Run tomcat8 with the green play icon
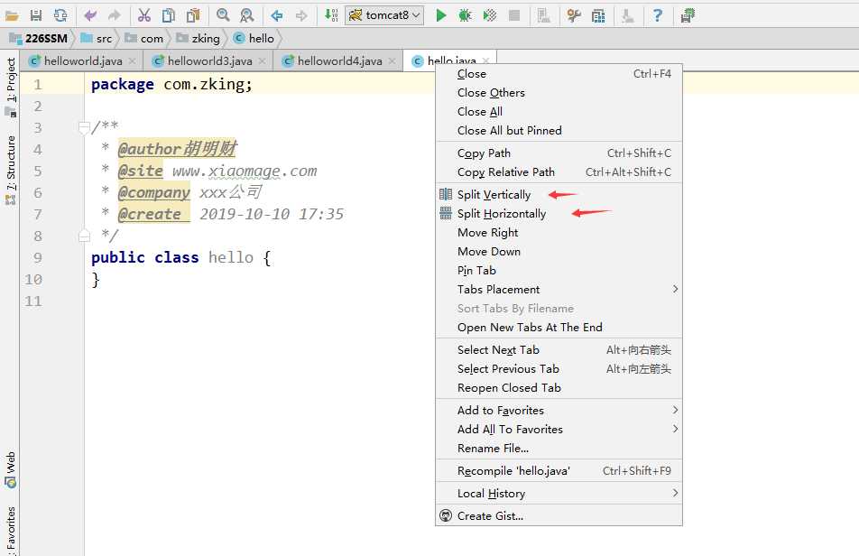Screen dimensions: 859x556 pos(441,15)
